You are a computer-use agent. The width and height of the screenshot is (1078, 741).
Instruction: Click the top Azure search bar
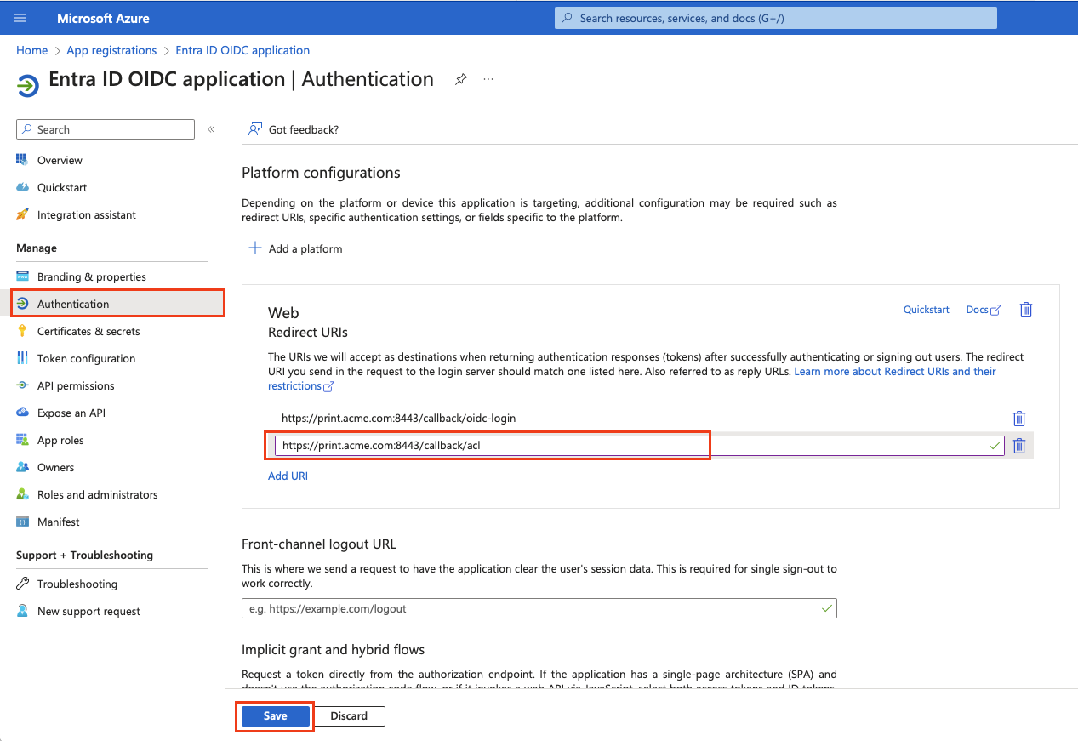tap(774, 18)
